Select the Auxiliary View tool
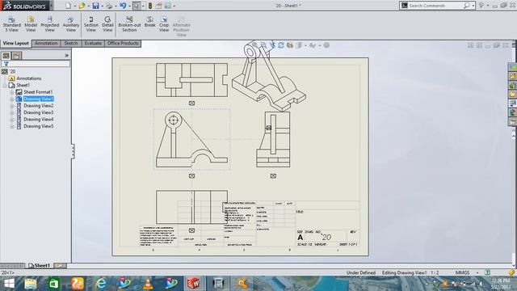Screen dimensions: 517x291 click(x=71, y=24)
